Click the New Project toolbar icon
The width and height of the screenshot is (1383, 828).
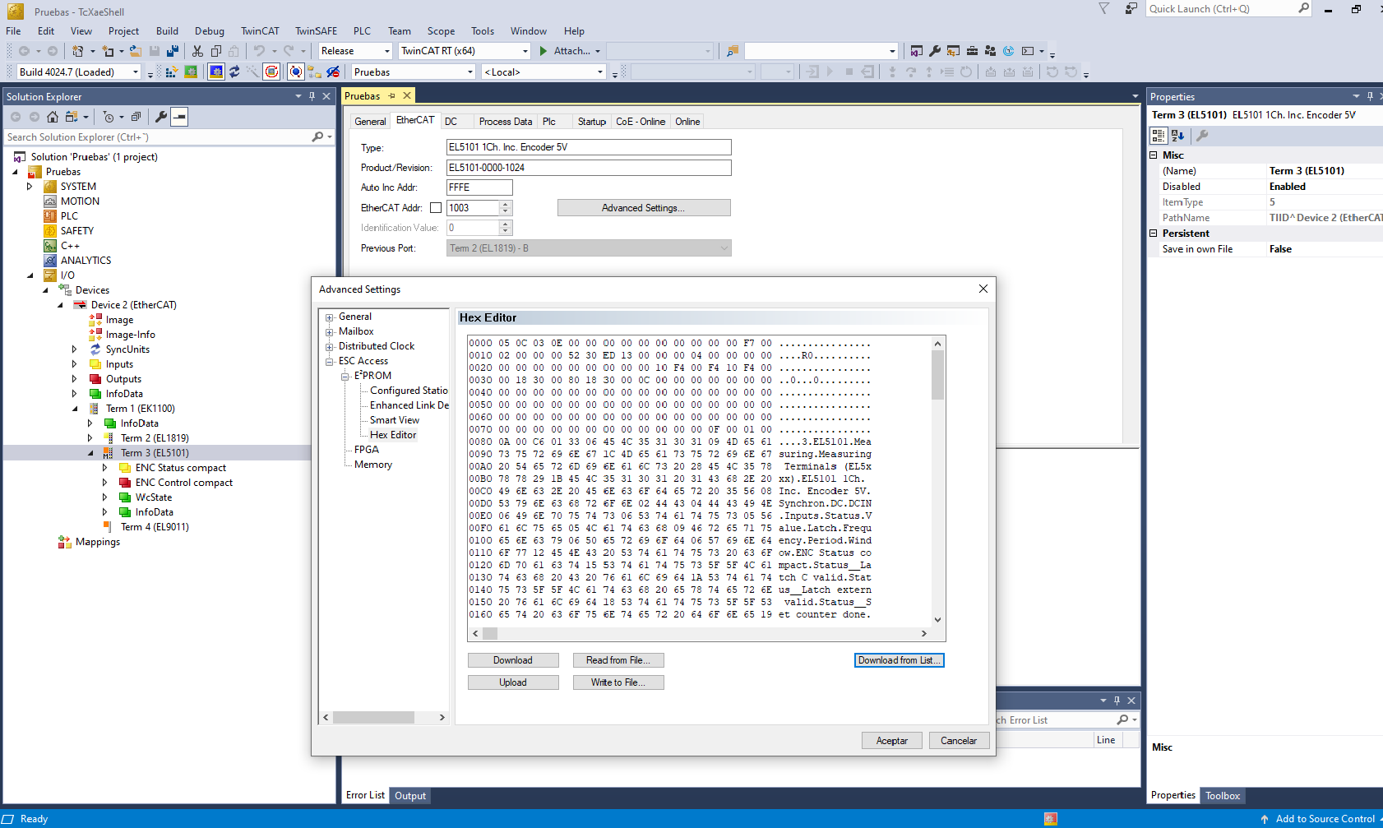click(77, 51)
